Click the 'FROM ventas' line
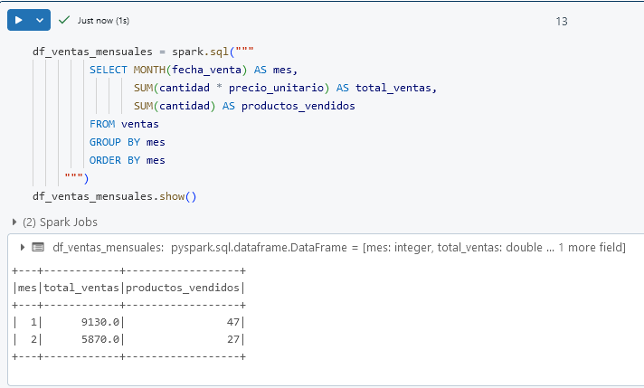The height and width of the screenshot is (388, 644). pyautogui.click(x=124, y=124)
